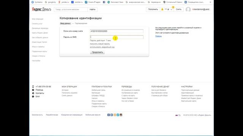Image resolution: width=243 pixels, height=136 pixels.
Task: Open footer 'Виртуальная карта' link
Action: point(189,101)
